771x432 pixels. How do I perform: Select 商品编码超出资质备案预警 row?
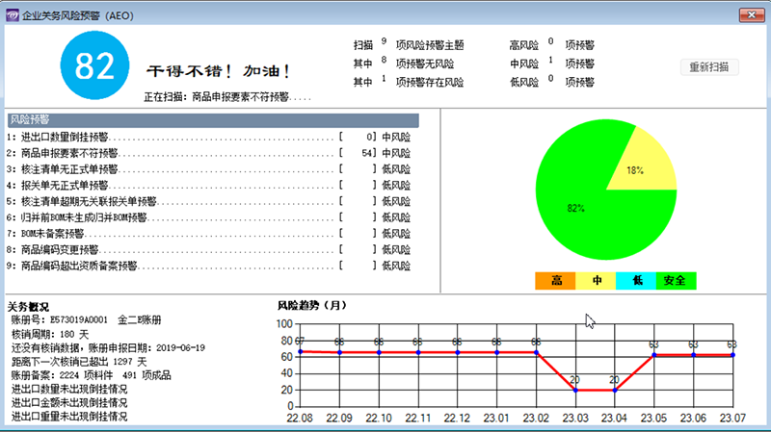pos(208,267)
